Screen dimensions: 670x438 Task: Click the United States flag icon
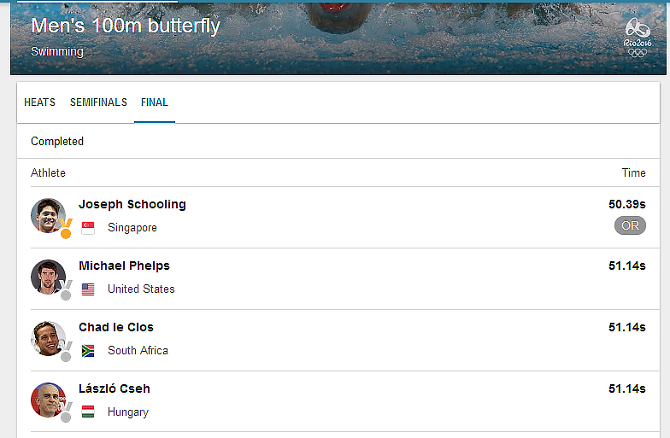pyautogui.click(x=88, y=289)
